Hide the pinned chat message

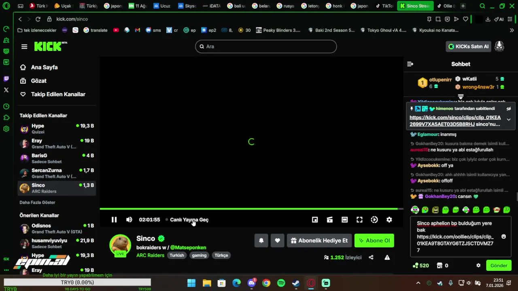[x=509, y=109]
